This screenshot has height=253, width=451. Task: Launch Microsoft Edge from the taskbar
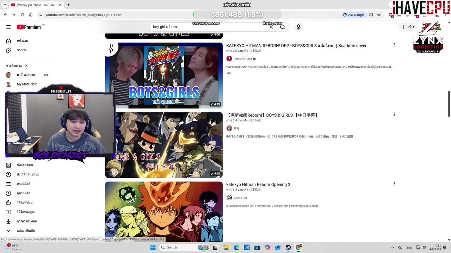[236, 247]
